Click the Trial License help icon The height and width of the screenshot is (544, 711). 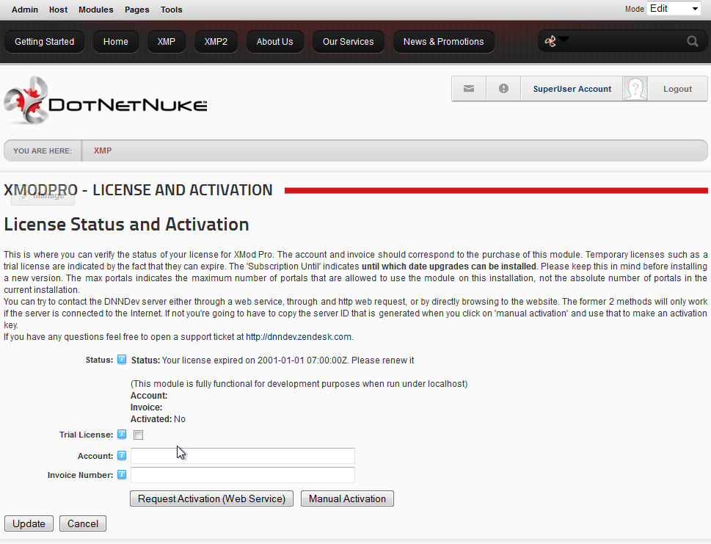tap(122, 434)
